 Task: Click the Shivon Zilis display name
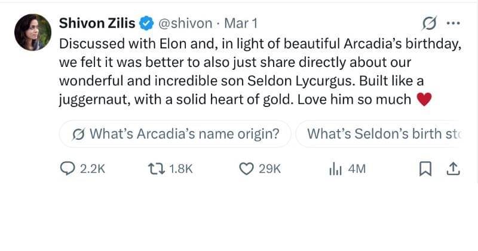[97, 23]
